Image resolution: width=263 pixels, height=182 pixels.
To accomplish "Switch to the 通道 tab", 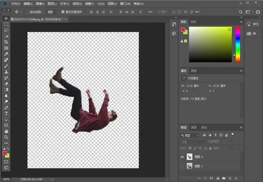I will [194, 127].
